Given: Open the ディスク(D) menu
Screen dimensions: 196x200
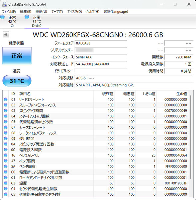Looking at the screenshot, I should tap(74, 12).
